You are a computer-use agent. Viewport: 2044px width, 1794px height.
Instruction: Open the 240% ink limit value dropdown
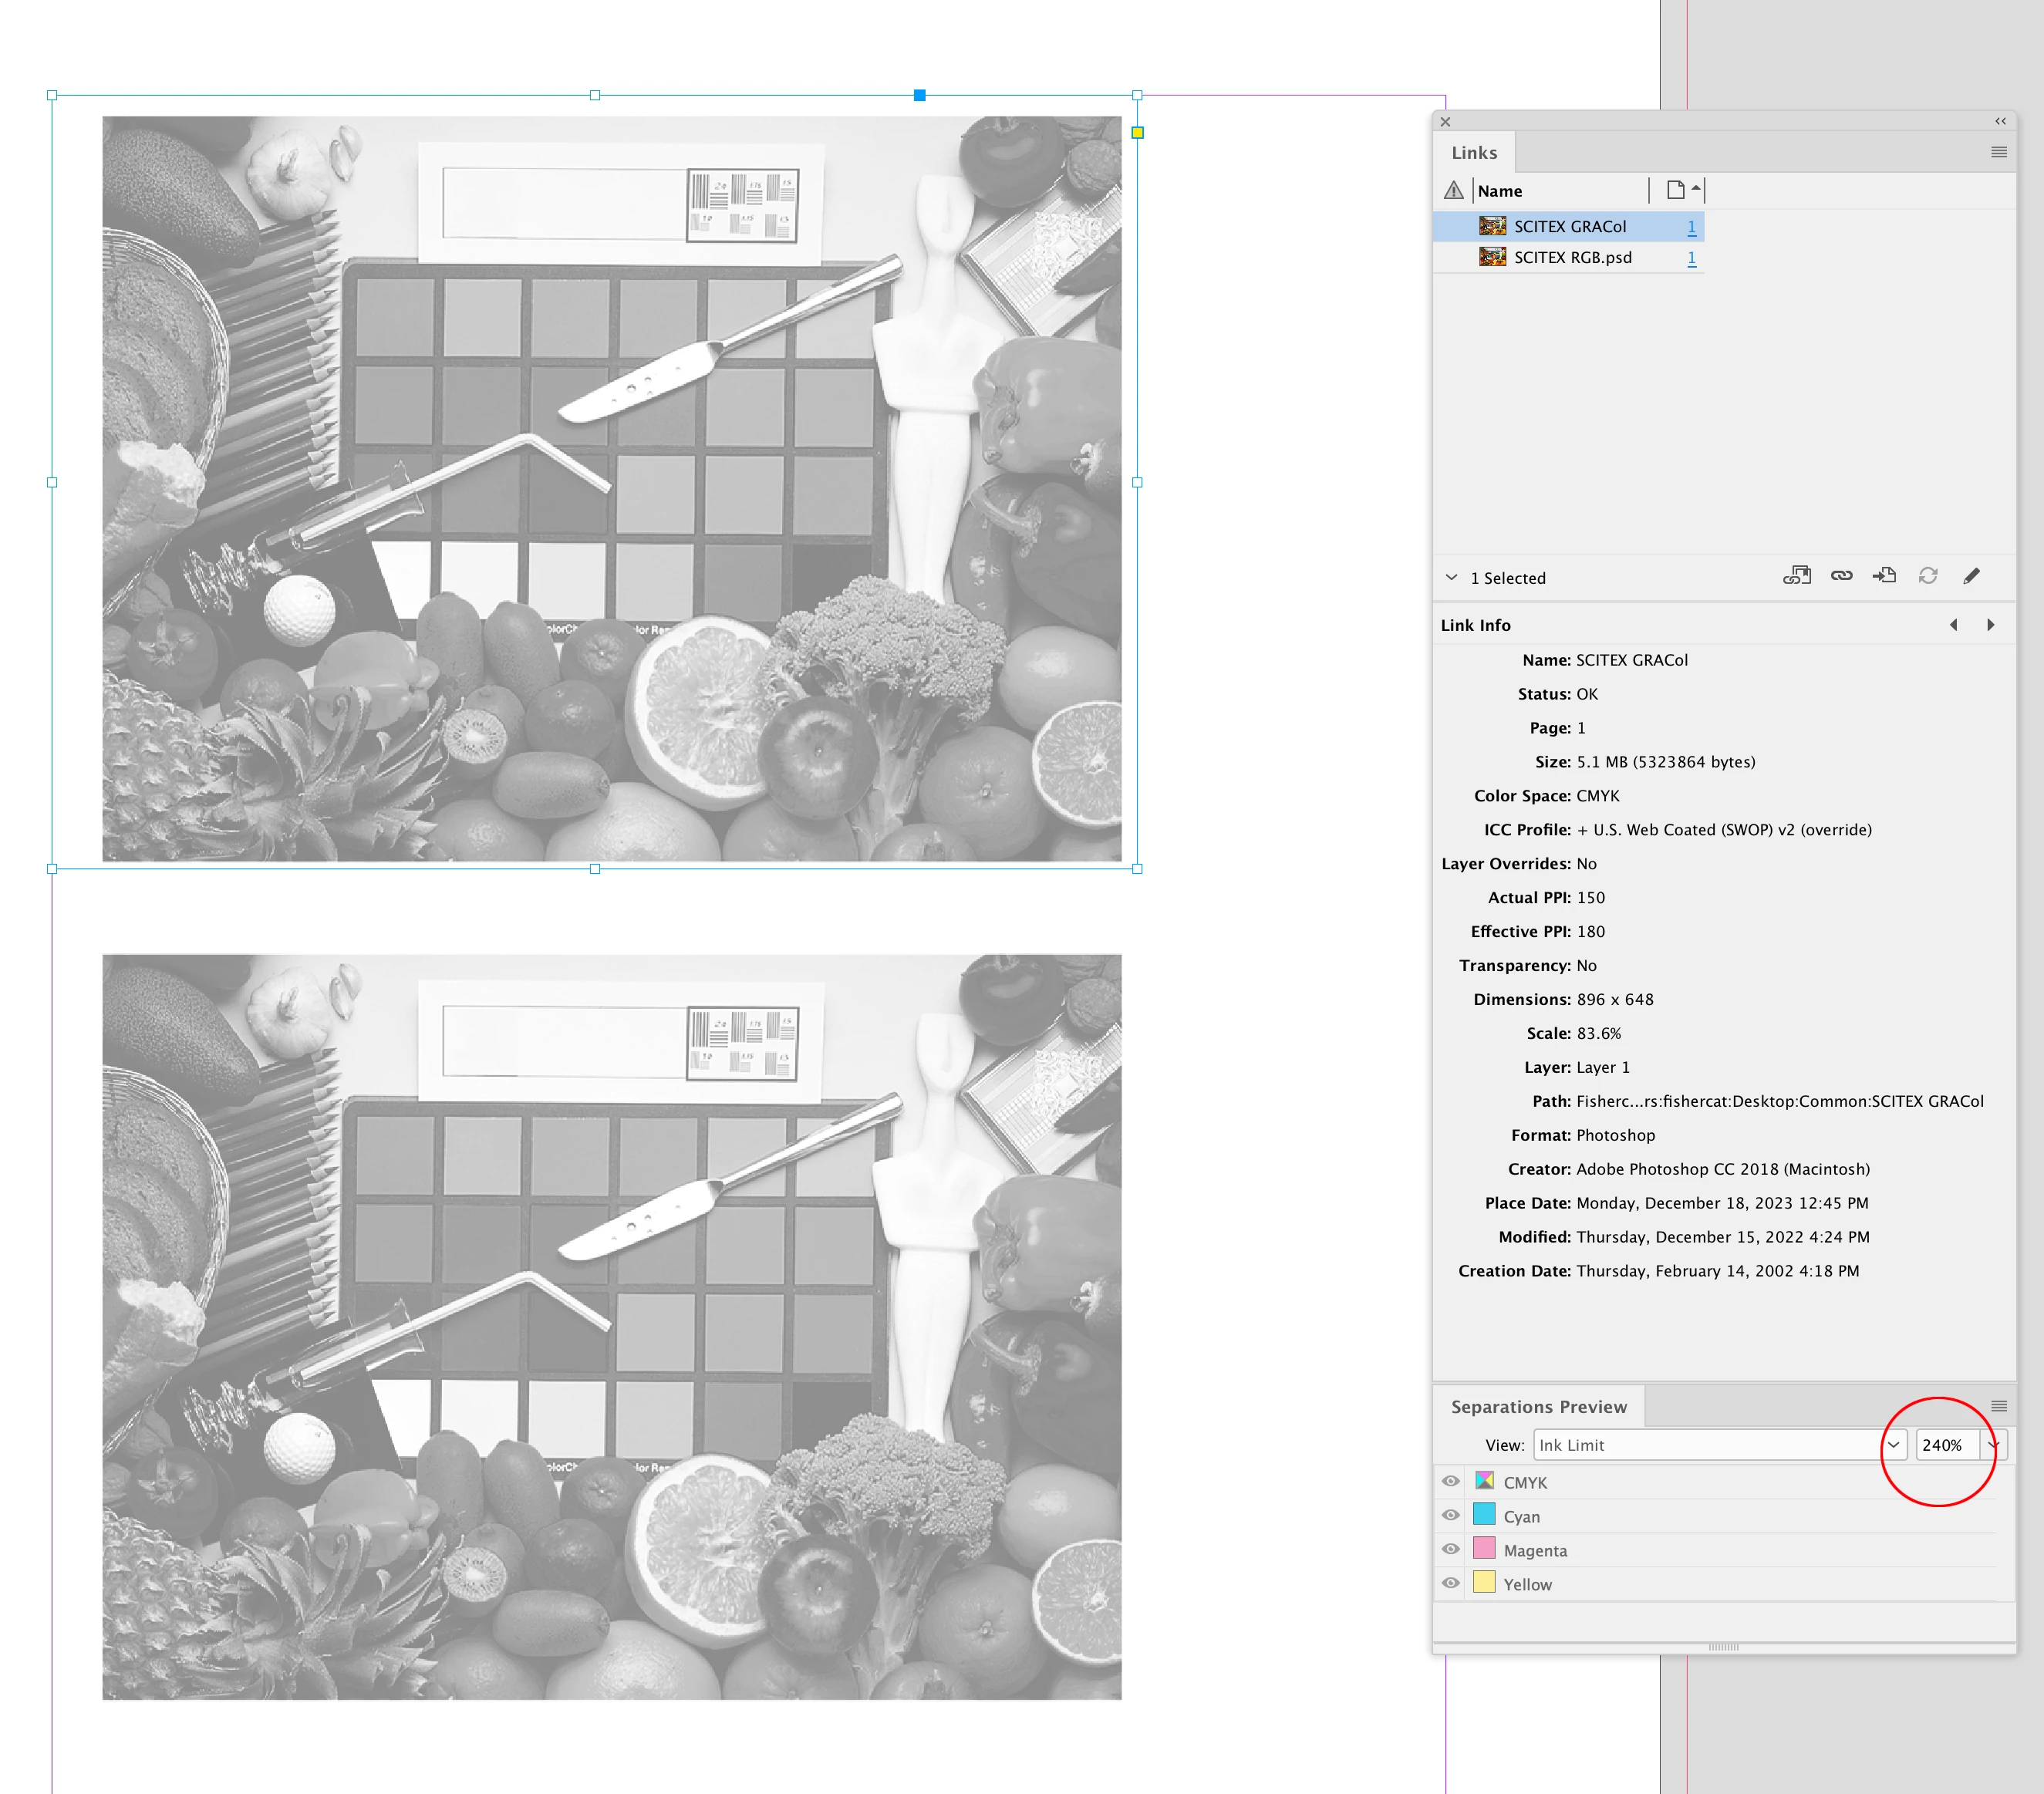(x=1993, y=1445)
